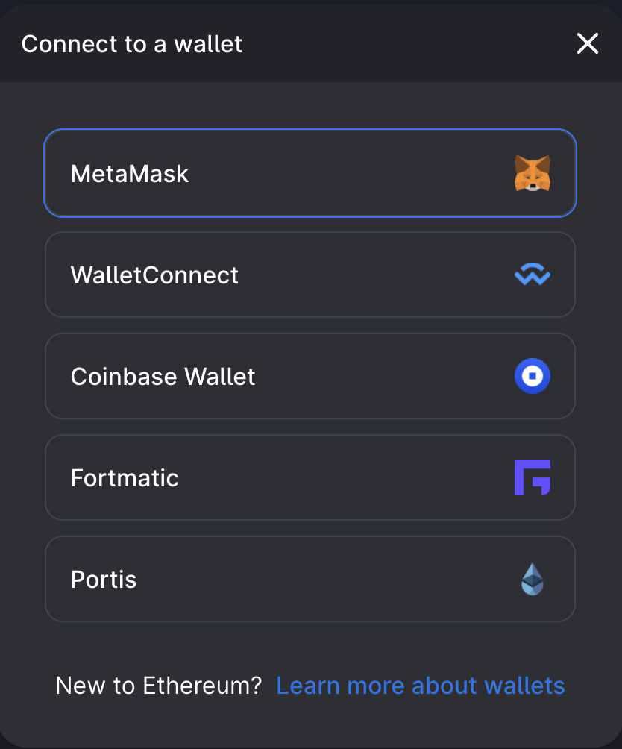Click the "New to Ethereum?" text
Screen dimensions: 622x749
pos(158,686)
